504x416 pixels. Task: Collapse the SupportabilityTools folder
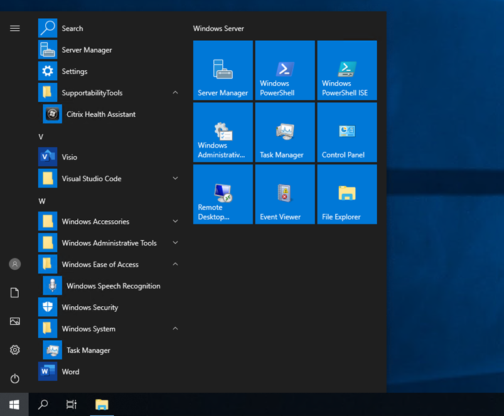click(x=109, y=93)
